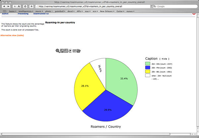
Task: Click the add bookmark plus button
Action: tap(31, 6)
